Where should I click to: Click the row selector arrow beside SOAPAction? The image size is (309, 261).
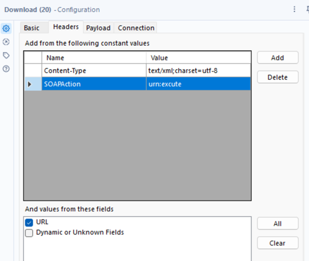pos(29,84)
